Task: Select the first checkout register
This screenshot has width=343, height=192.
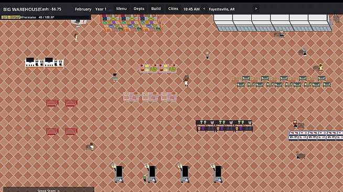Action: pyautogui.click(x=118, y=173)
